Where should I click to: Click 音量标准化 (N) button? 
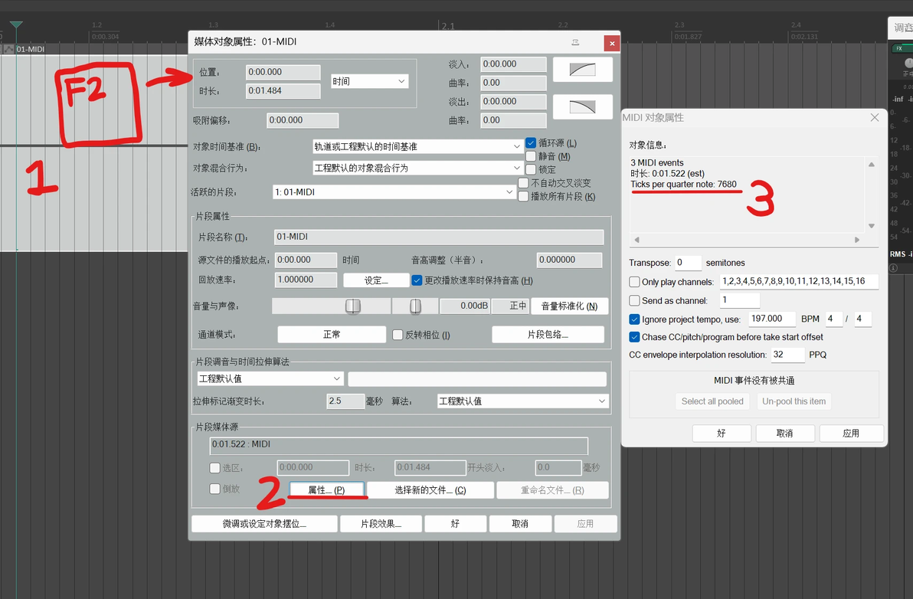tap(569, 306)
